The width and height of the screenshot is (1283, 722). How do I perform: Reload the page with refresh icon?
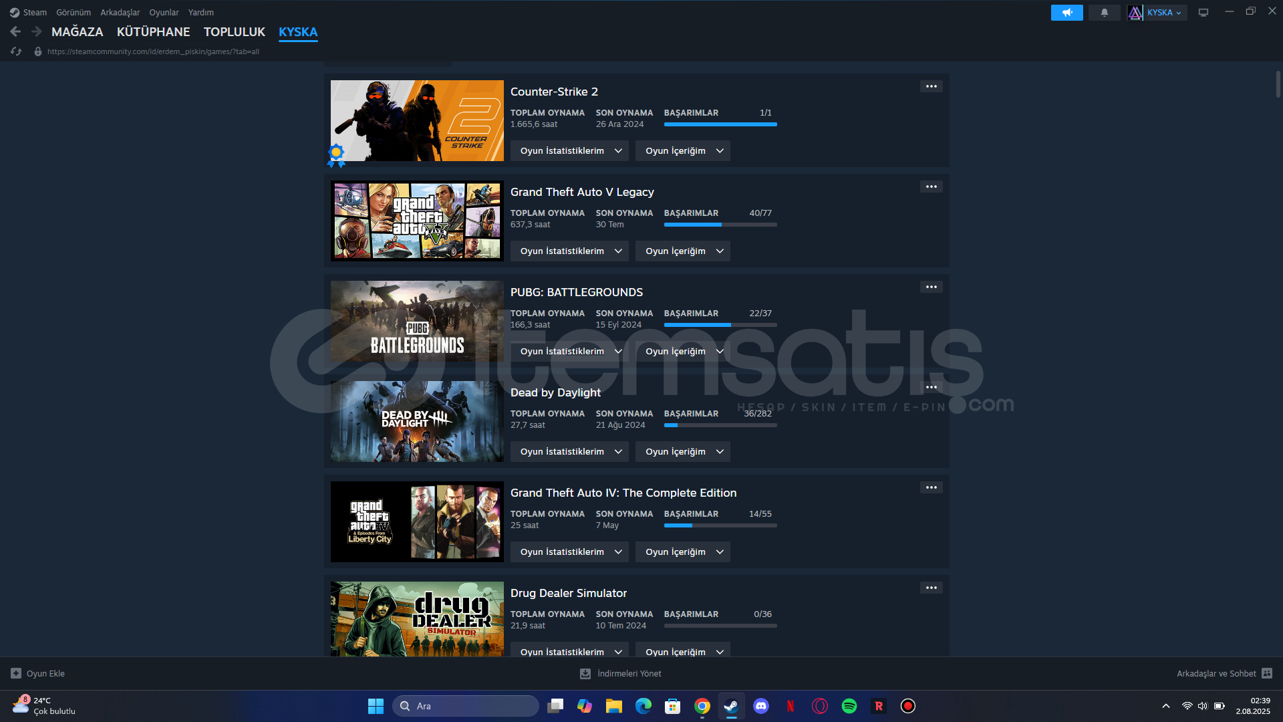(16, 51)
